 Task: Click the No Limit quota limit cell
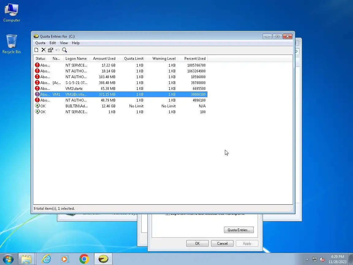(136, 106)
